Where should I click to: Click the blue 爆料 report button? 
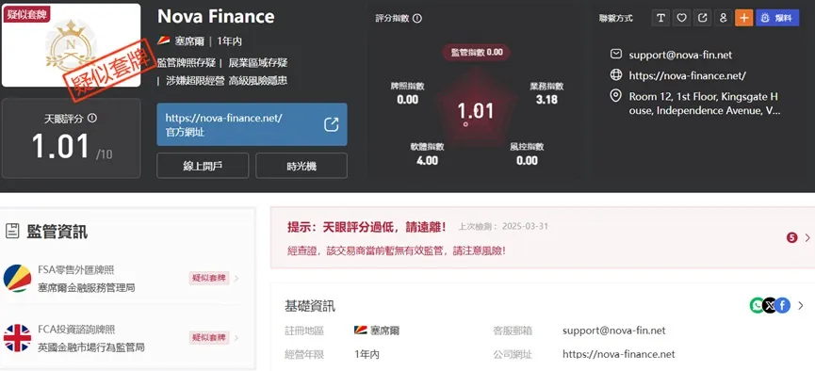tap(777, 18)
